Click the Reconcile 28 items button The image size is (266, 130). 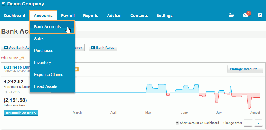coord(21,113)
